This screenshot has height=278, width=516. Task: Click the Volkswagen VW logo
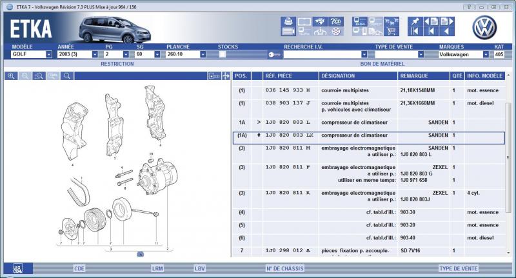point(484,28)
